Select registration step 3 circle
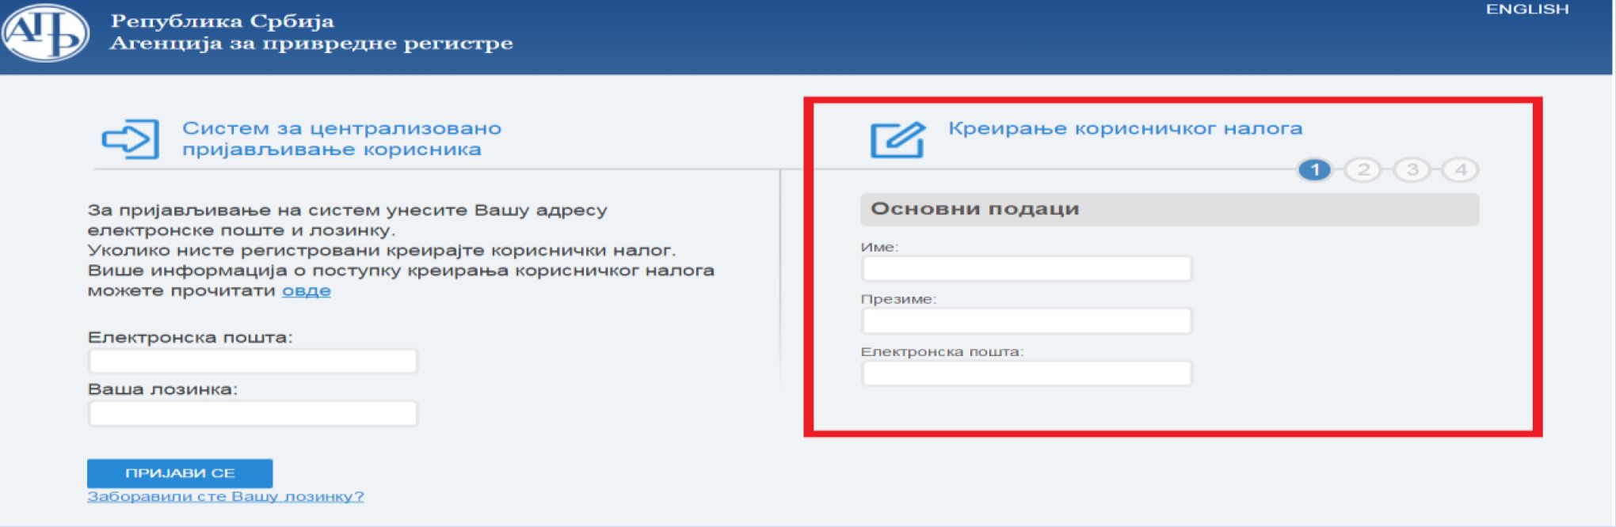 point(1412,169)
